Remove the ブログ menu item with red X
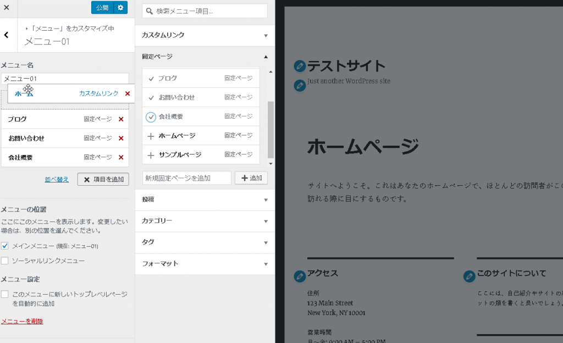 click(x=121, y=119)
